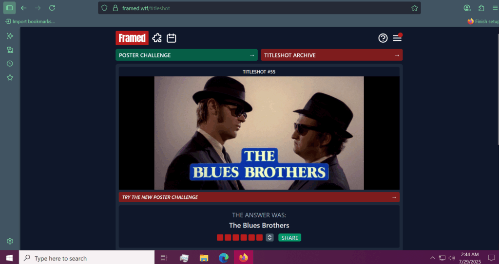Reload the current page
The image size is (499, 264).
pyautogui.click(x=52, y=8)
